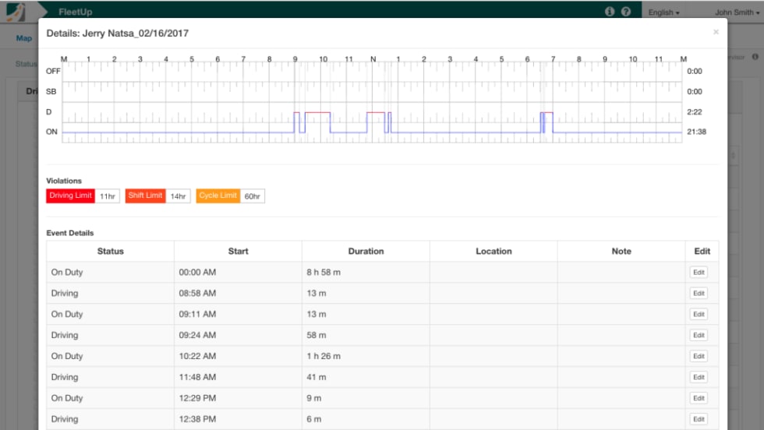Switch to the Map tab
Viewport: 764px width, 430px height.
click(x=24, y=38)
